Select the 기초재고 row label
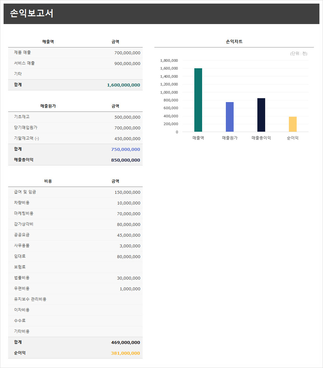The image size is (323, 368). point(21,117)
